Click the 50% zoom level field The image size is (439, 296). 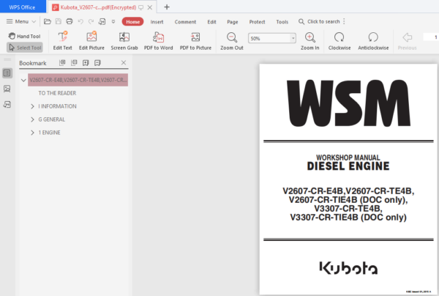click(x=269, y=38)
